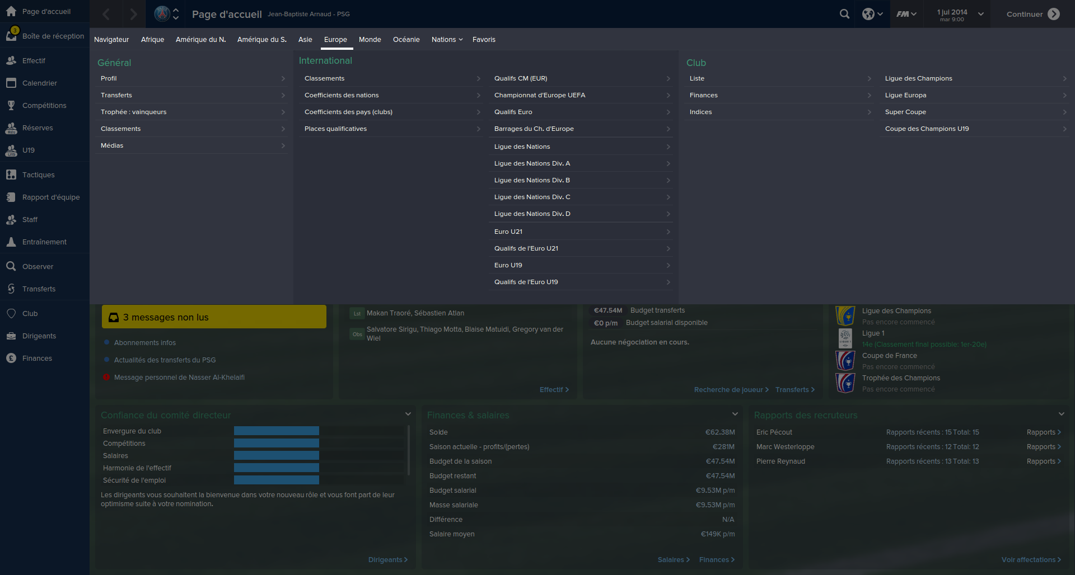
Task: Collapse the Confiance du comité directeur panel chevron
Action: (x=408, y=414)
